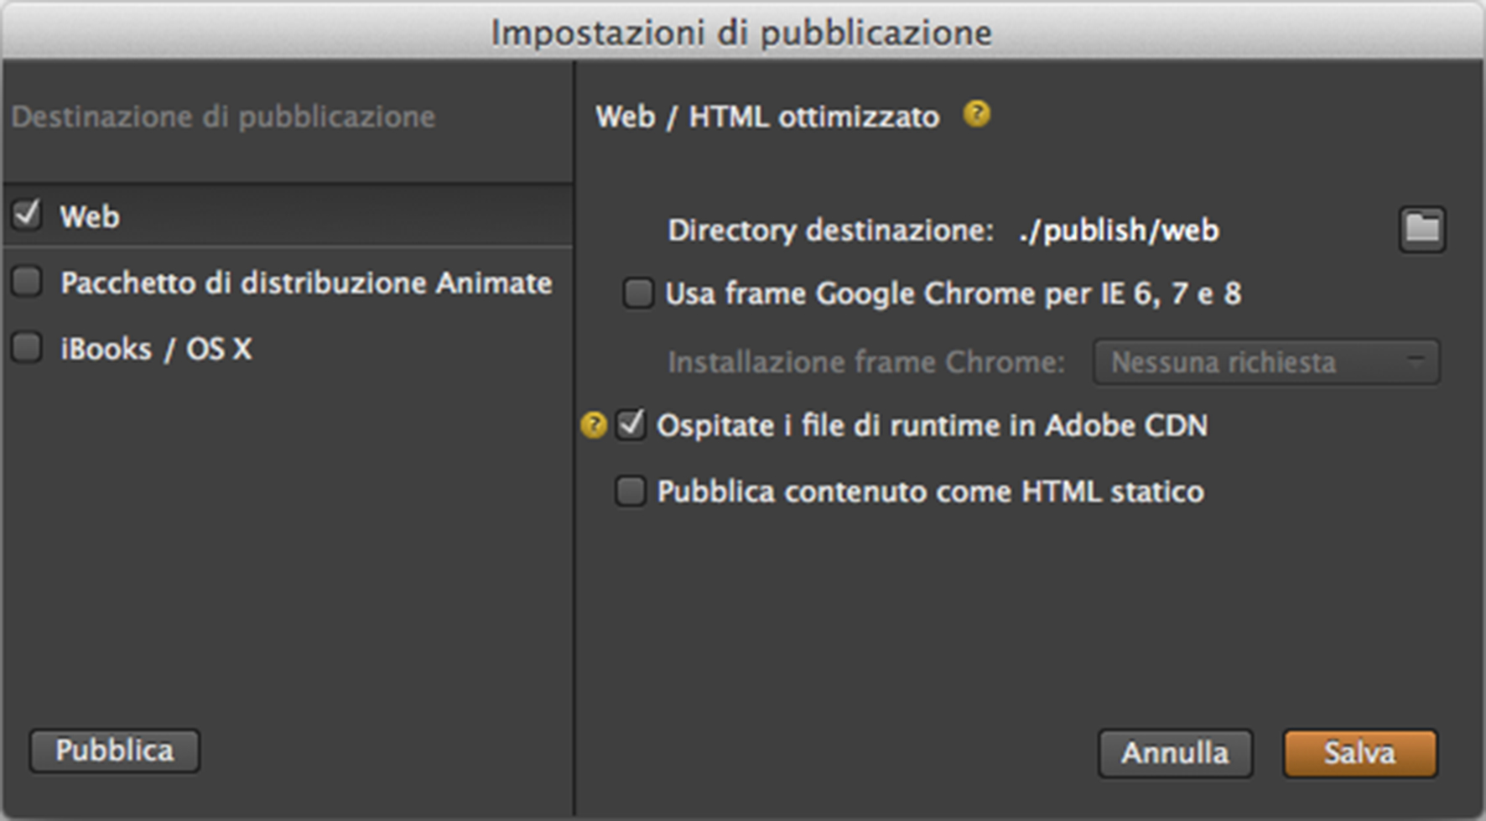The image size is (1486, 821).
Task: Check Pubblica contenuto come HTML statico
Action: [x=631, y=491]
